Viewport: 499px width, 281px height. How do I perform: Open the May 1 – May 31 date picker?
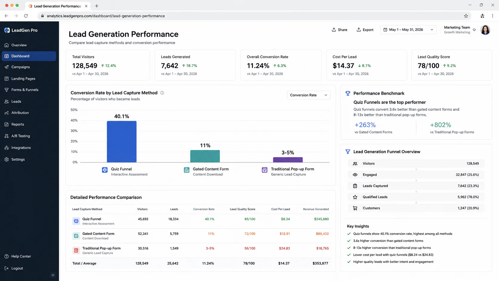pos(408,30)
